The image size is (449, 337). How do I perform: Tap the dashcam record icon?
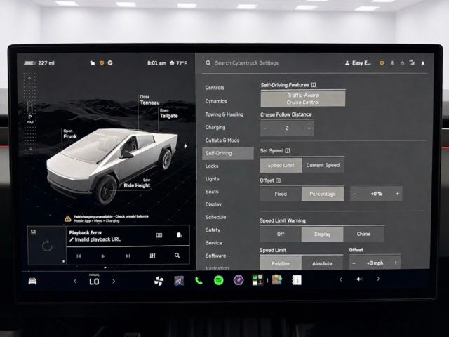pyautogui.click(x=110, y=62)
